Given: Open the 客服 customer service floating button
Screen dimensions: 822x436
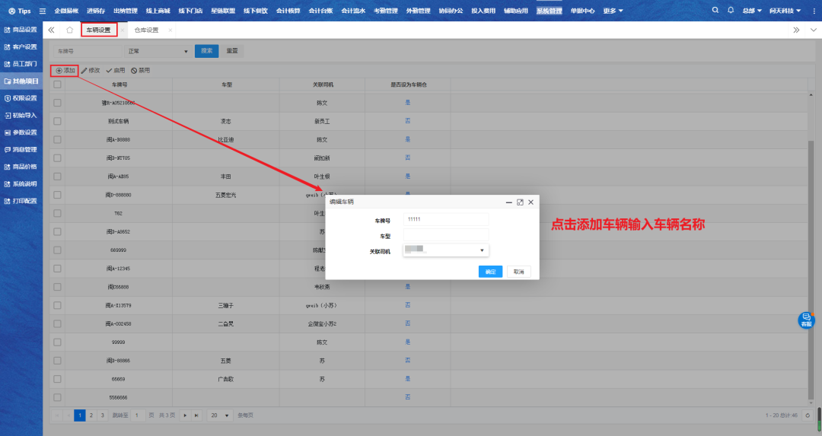Looking at the screenshot, I should point(806,320).
